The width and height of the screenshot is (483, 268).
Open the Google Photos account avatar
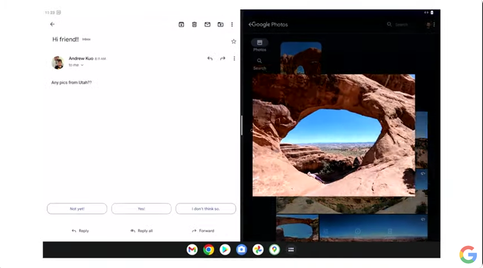click(x=428, y=24)
